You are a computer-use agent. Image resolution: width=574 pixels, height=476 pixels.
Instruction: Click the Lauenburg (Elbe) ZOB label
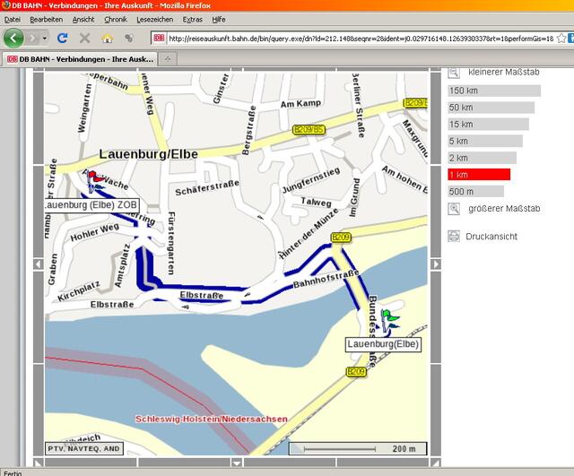pos(91,205)
